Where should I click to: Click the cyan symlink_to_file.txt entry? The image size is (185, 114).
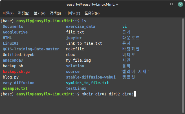pos(87,83)
